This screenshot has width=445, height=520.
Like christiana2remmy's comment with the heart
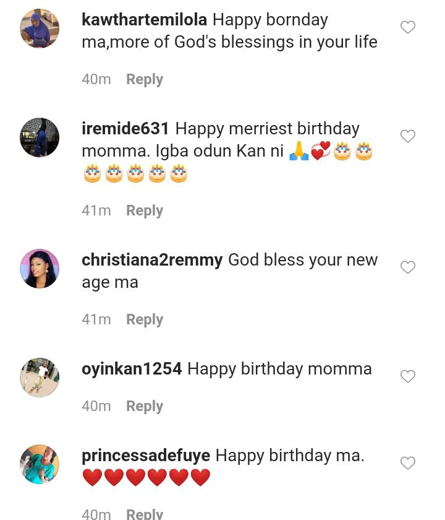[x=408, y=267]
